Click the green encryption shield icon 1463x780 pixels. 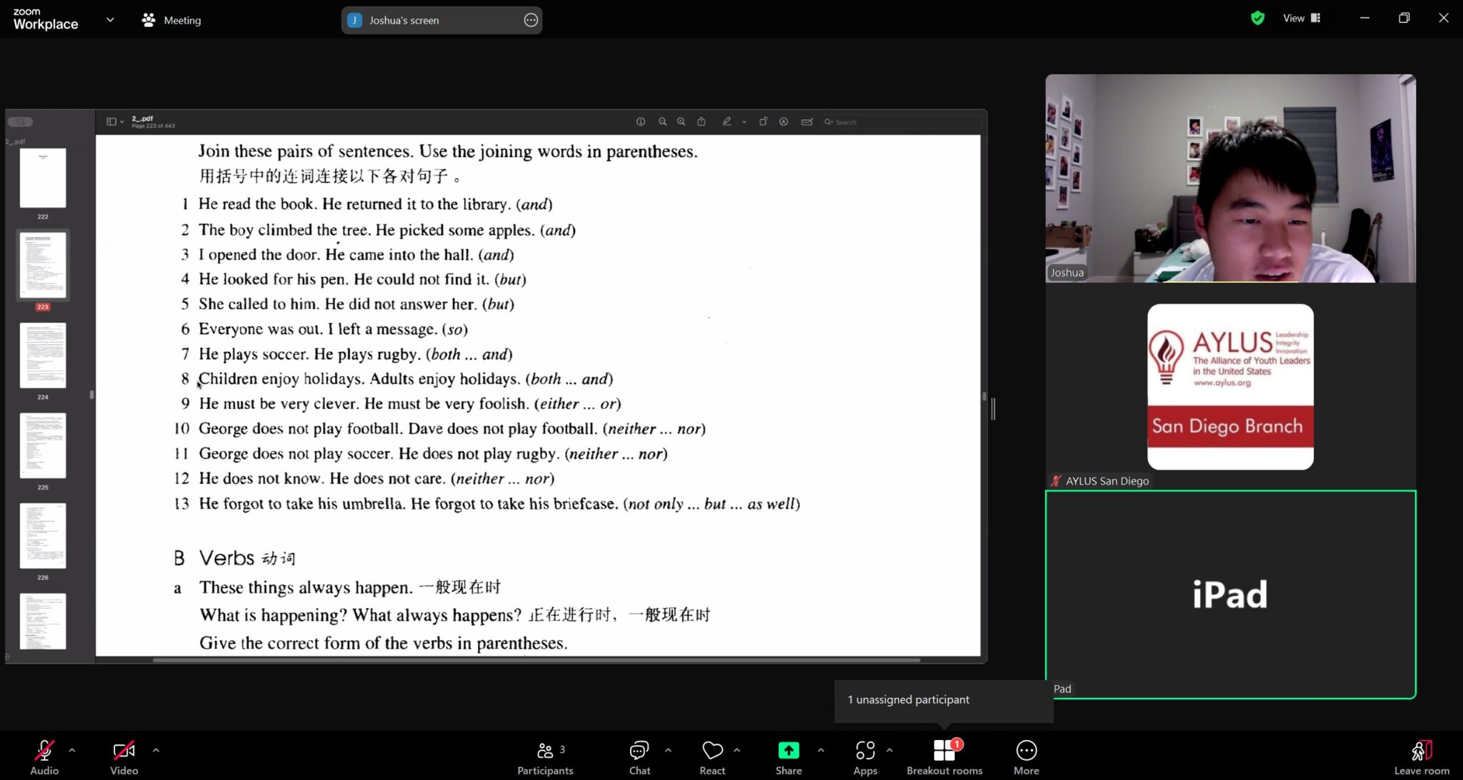(1258, 19)
